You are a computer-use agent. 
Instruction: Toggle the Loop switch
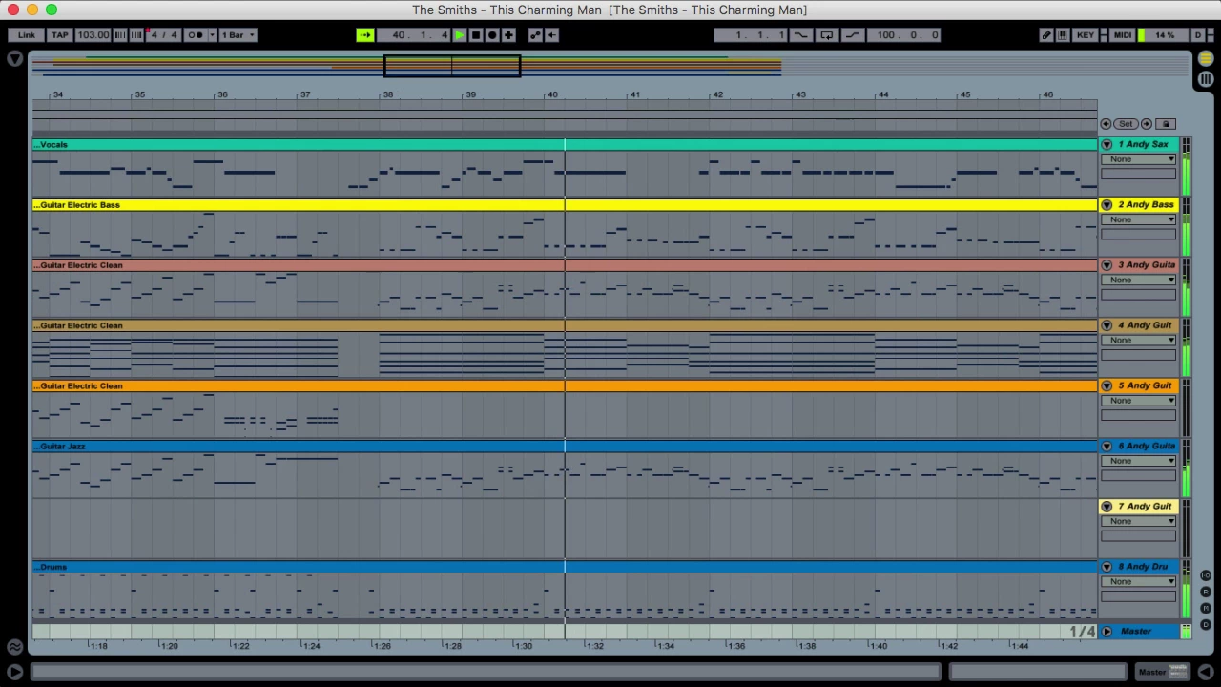pos(827,35)
